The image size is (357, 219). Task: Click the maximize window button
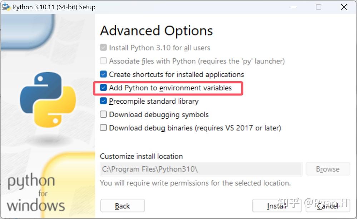coord(318,7)
